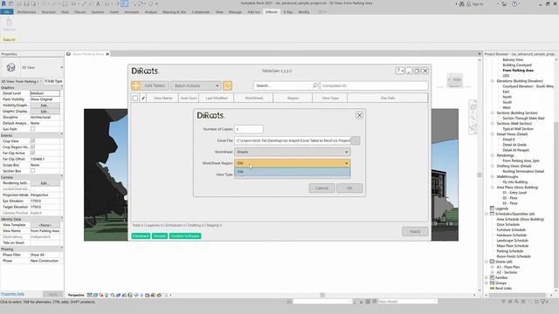
Task: Click the visual style icon in view control bar
Action: [x=95, y=295]
